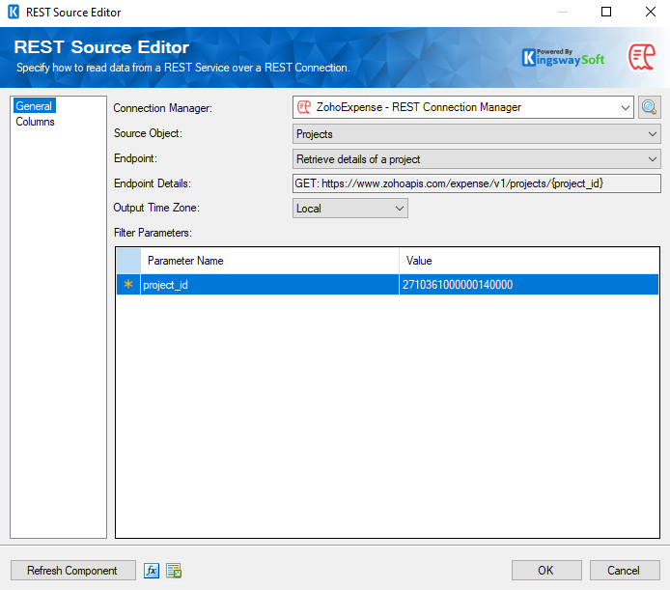Click the value cell 2710361000000140000

[x=529, y=285]
